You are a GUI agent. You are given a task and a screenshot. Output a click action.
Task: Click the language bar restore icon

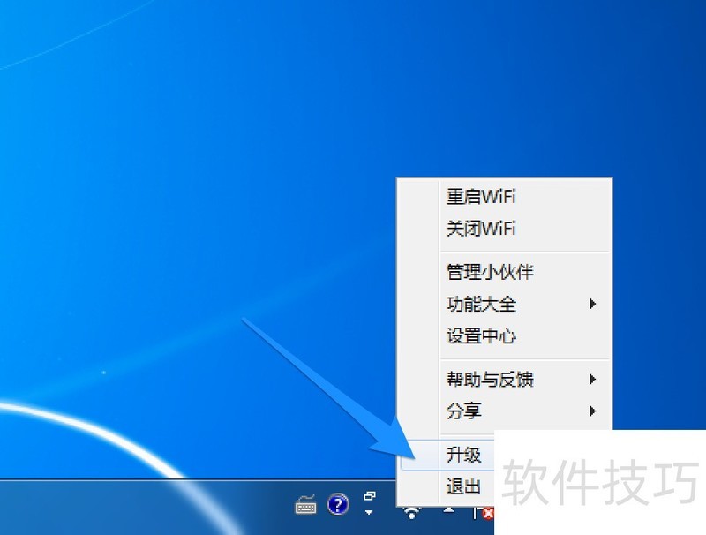(x=370, y=497)
